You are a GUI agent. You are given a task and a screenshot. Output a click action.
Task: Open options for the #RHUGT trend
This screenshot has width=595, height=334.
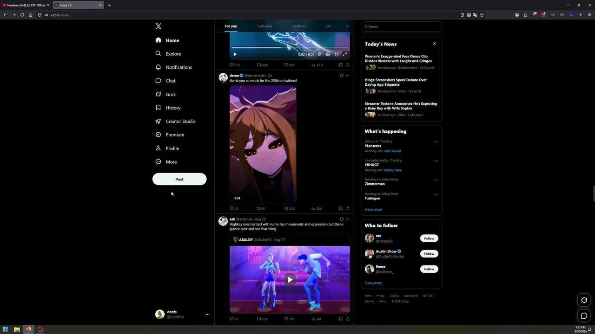tap(436, 161)
